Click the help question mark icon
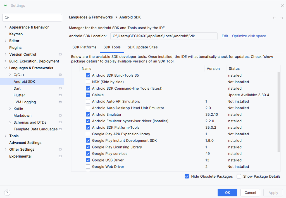The width and height of the screenshot is (286, 198). click(x=7, y=192)
